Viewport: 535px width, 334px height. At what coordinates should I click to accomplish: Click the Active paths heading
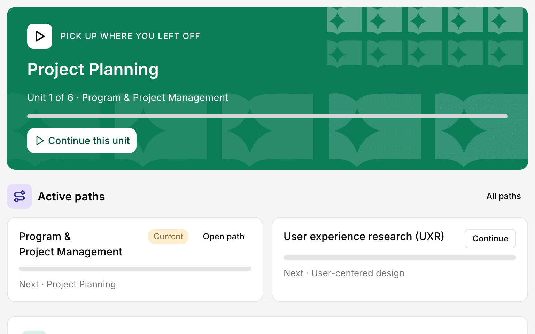click(71, 197)
